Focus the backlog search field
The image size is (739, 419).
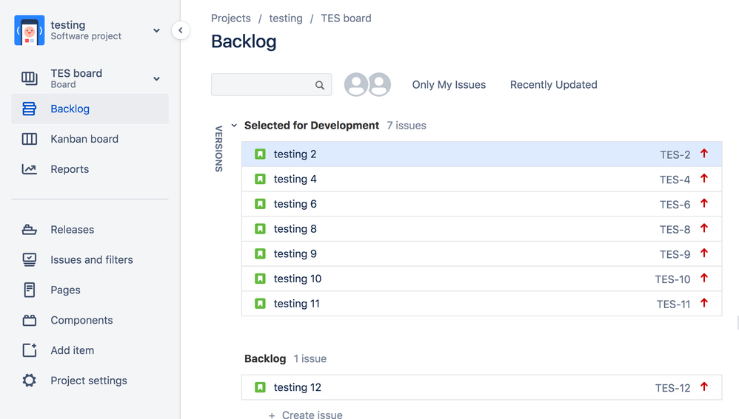click(x=272, y=85)
